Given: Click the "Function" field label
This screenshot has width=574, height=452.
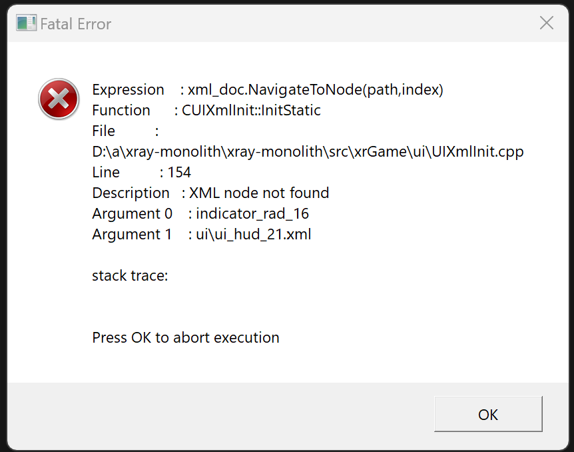Looking at the screenshot, I should 121,111.
